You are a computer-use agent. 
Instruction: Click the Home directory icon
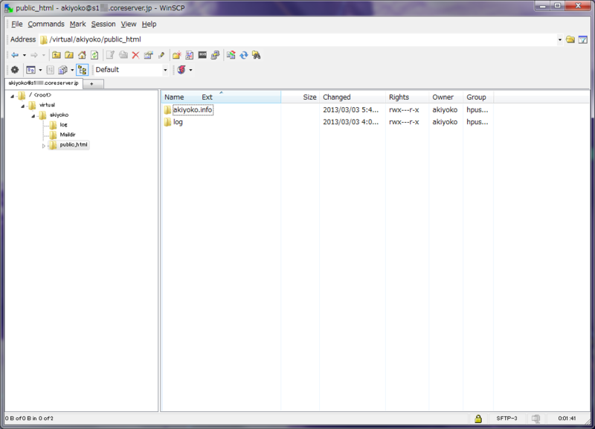[82, 55]
